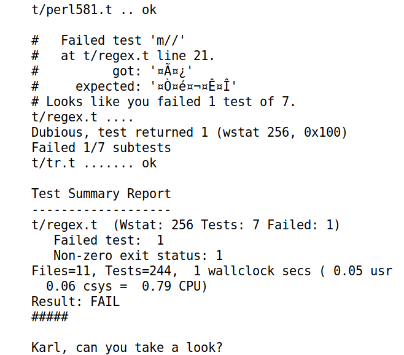
Task: Click the '#####' marker line
Action: pos(49,317)
